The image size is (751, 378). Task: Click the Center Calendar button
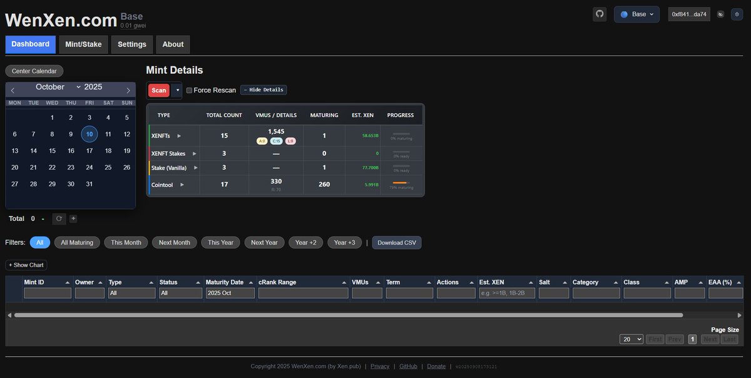point(34,71)
